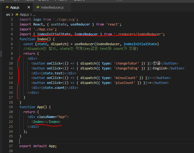Viewport: 194px width, 153px height.
Task: Click the 'Index' function name on line 5
Action: click(x=42, y=39)
